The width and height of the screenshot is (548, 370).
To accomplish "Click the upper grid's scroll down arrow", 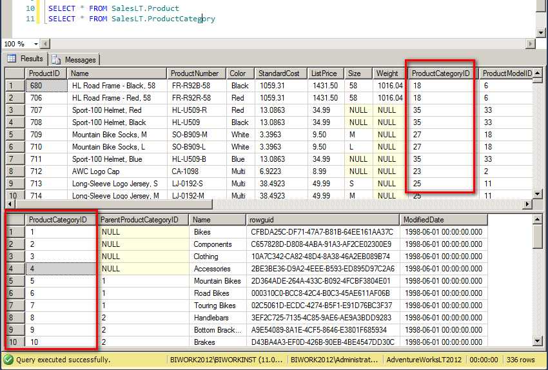I will pyautogui.click(x=538, y=194).
